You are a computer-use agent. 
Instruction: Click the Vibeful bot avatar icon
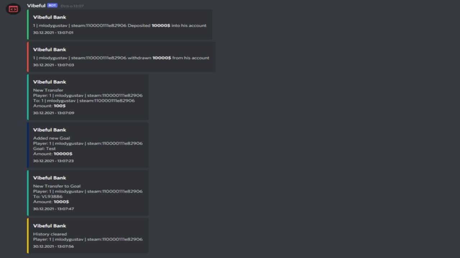tap(13, 9)
